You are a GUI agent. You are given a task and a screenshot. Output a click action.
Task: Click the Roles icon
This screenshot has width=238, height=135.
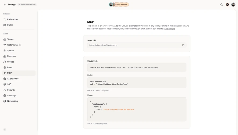tap(5, 67)
